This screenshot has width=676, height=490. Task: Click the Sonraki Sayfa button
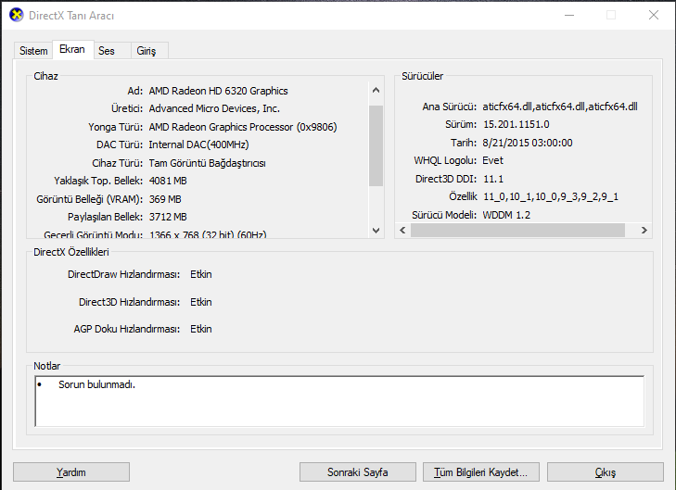click(x=358, y=472)
